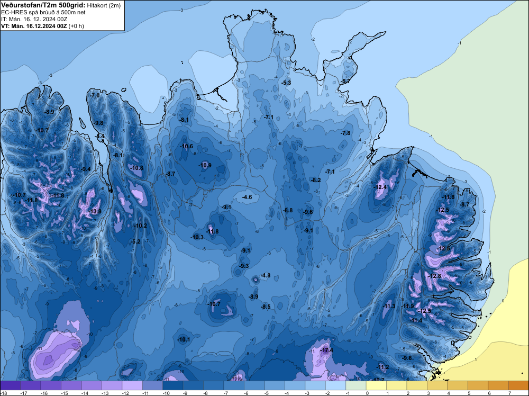Click the -10.8 temperature value on the map
The height and width of the screenshot is (396, 529).
tap(136, 168)
